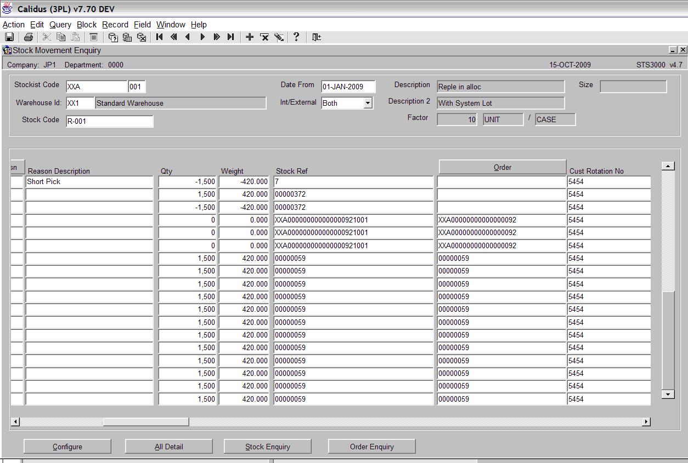Screen dimensions: 688x463
Task: Click the Date From 01-JAN-2009 field
Action: [x=348, y=87]
